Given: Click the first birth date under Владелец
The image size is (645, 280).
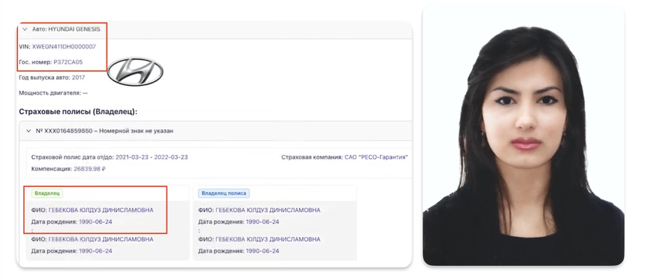Looking at the screenshot, I should [95, 221].
